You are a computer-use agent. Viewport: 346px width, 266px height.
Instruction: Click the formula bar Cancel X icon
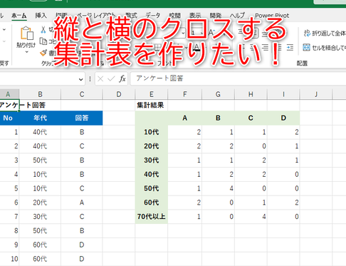[x=100, y=78]
